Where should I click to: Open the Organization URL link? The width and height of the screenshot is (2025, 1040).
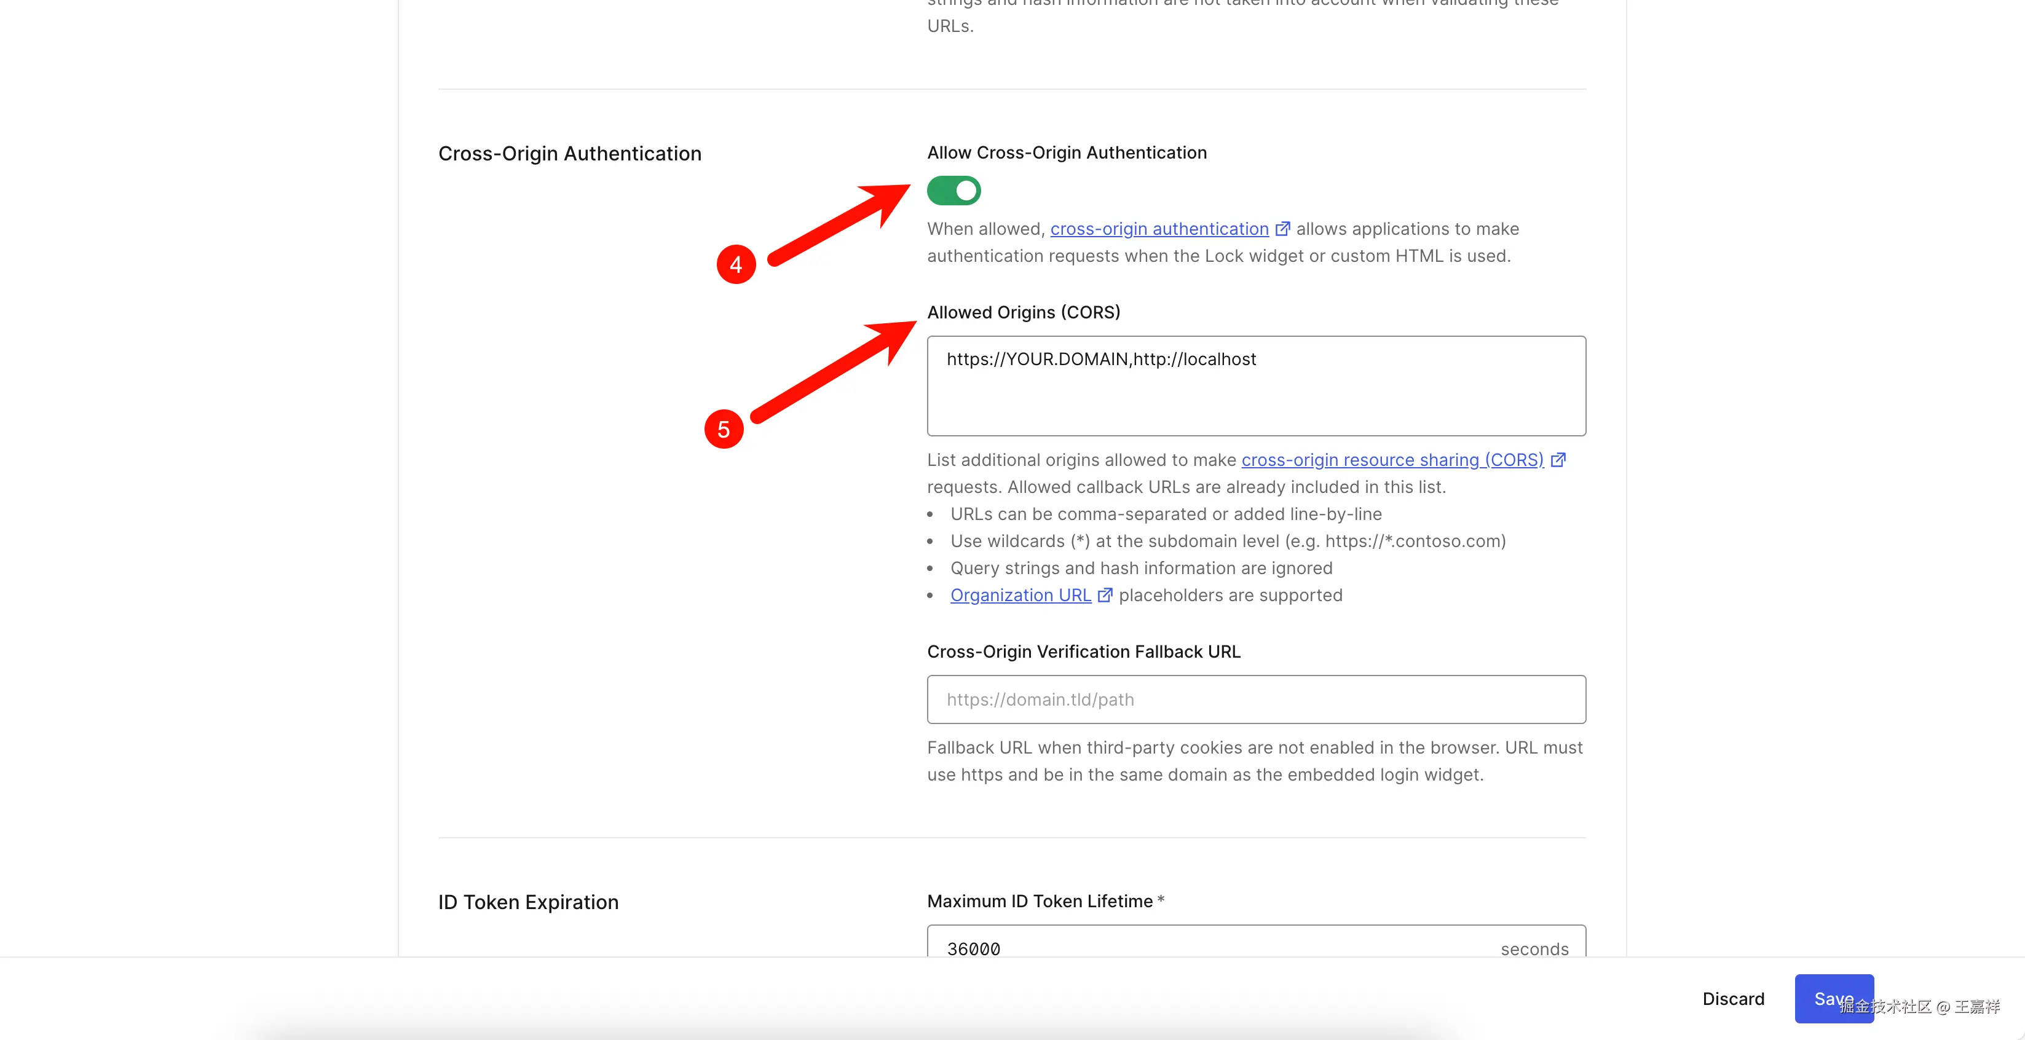(x=1020, y=595)
